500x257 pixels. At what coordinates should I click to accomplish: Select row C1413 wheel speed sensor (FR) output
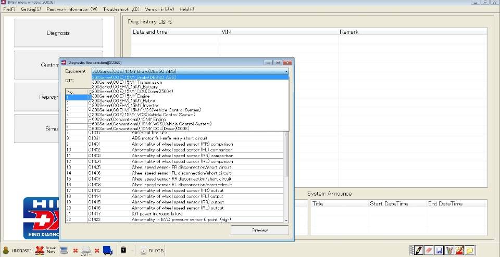point(174,190)
